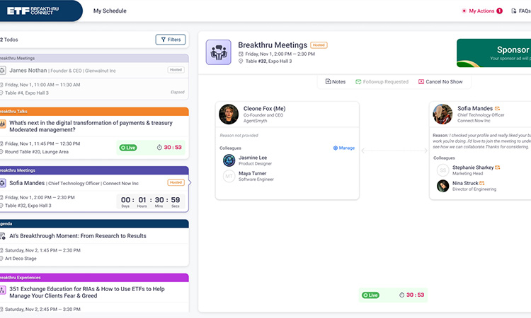The image size is (531, 318).
Task: Select Jasmine Lee colleague avatar
Action: pyautogui.click(x=229, y=160)
